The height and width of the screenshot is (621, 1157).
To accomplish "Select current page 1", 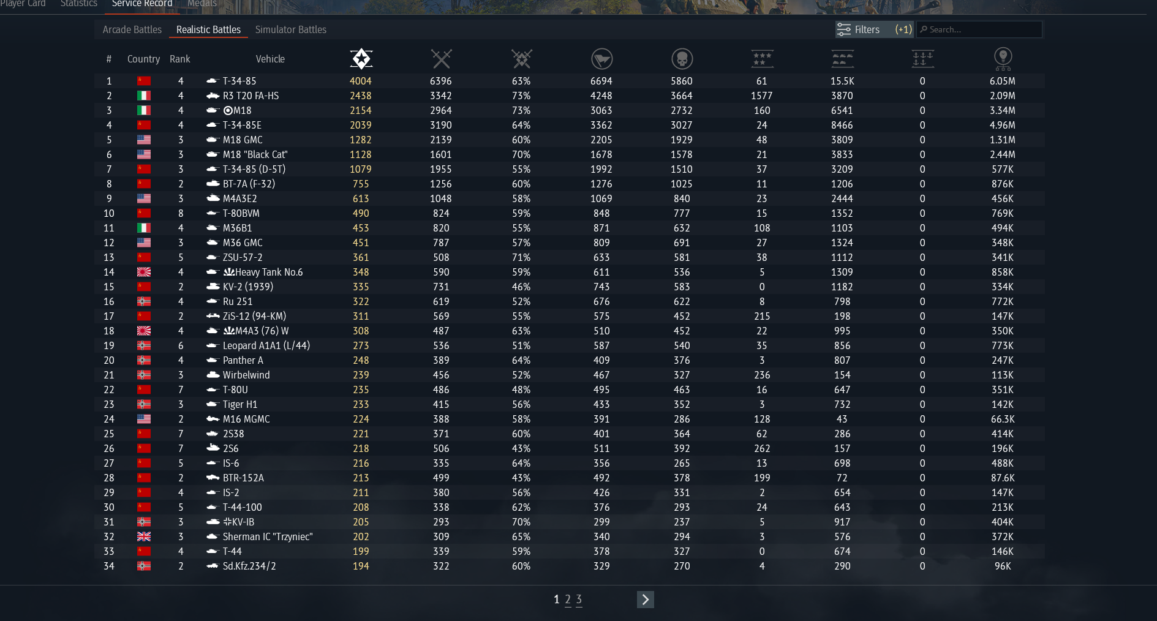I will 556,600.
